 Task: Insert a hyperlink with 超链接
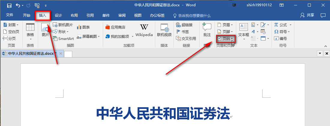tap(184, 25)
